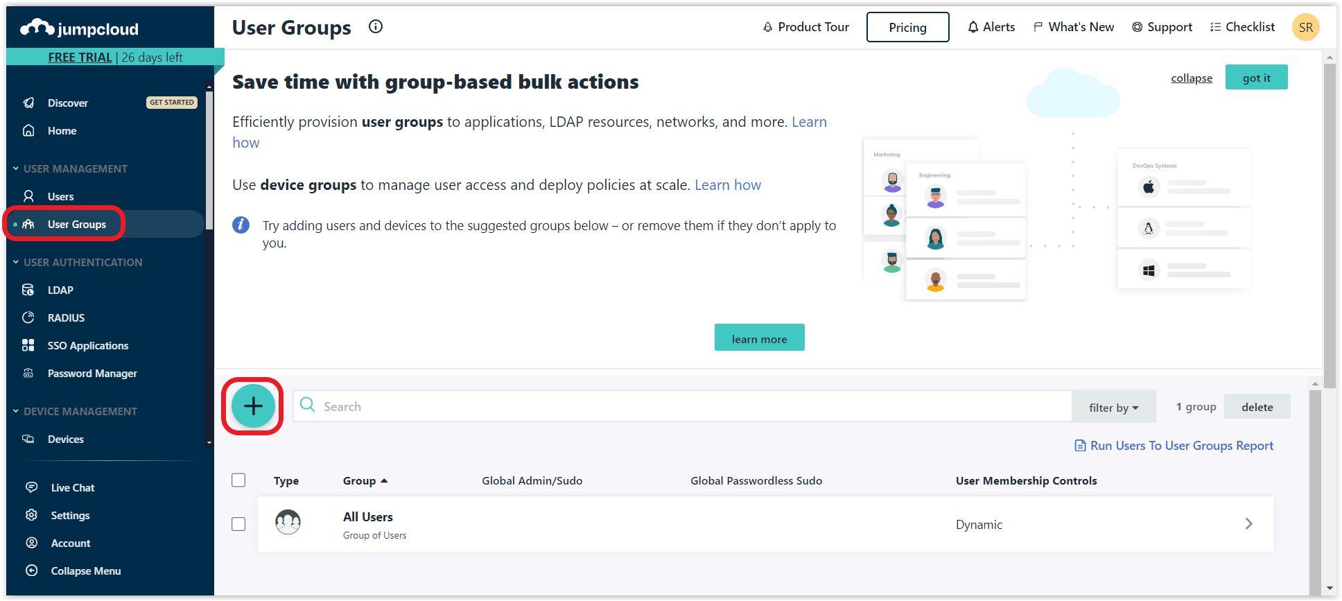Click the blue info tip icon

coord(241,225)
